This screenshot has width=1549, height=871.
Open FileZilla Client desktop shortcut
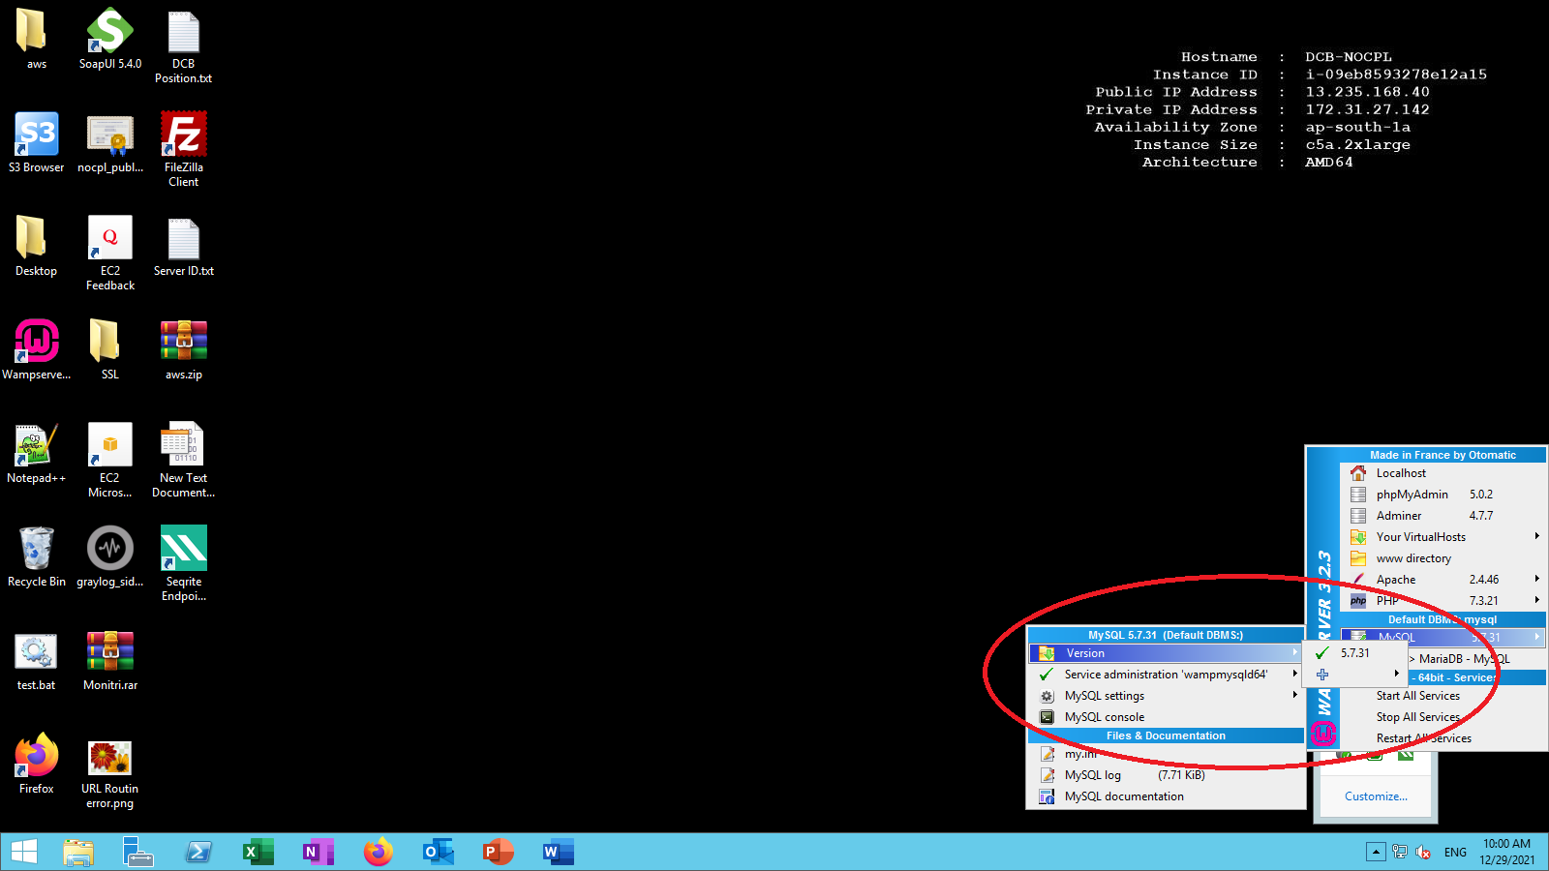(183, 150)
